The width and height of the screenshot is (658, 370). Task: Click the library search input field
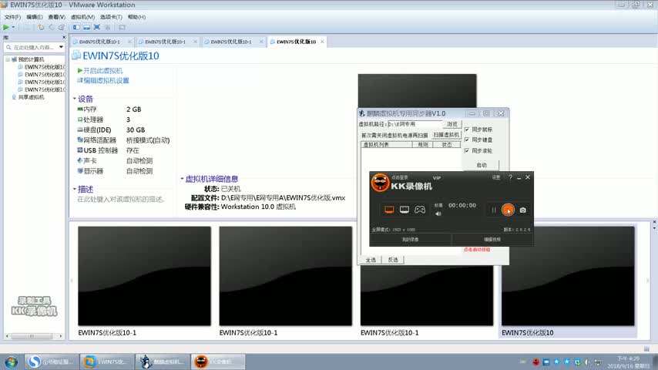click(x=32, y=48)
